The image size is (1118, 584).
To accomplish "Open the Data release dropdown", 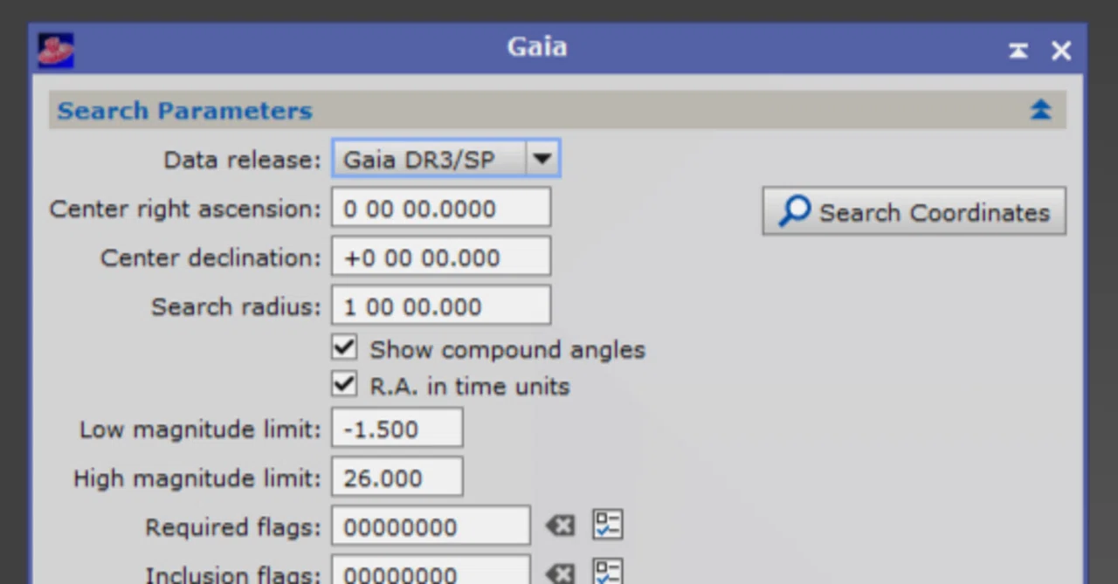I will tap(445, 159).
